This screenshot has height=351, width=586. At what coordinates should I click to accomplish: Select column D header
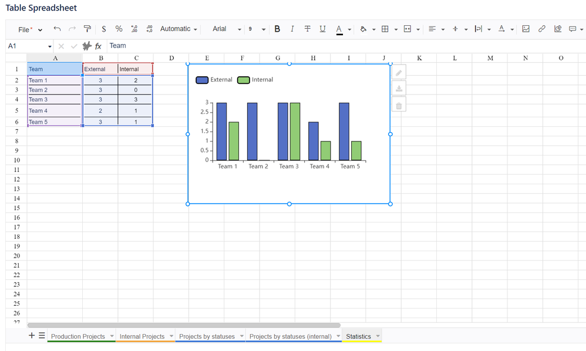coord(171,58)
